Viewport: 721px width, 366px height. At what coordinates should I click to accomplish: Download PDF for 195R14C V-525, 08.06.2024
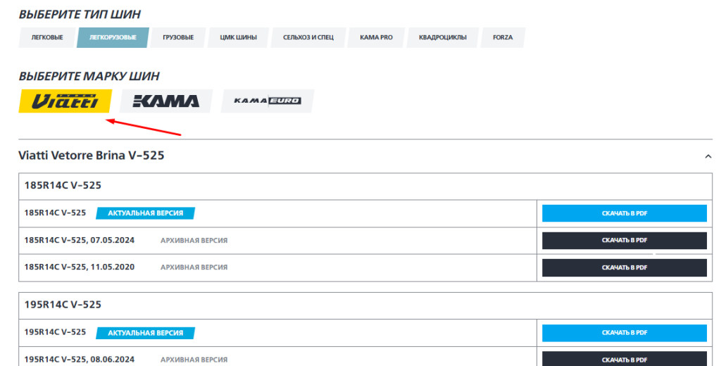(x=625, y=359)
